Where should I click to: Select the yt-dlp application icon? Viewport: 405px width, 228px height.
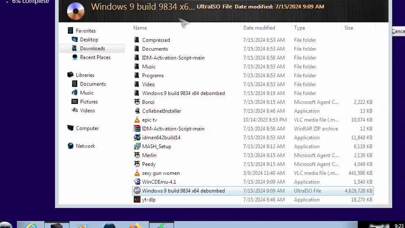pos(137,200)
